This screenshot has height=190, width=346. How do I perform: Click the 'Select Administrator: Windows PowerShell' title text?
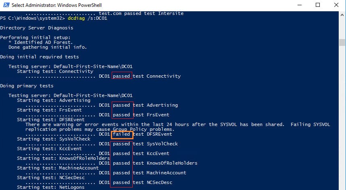pyautogui.click(x=56, y=5)
